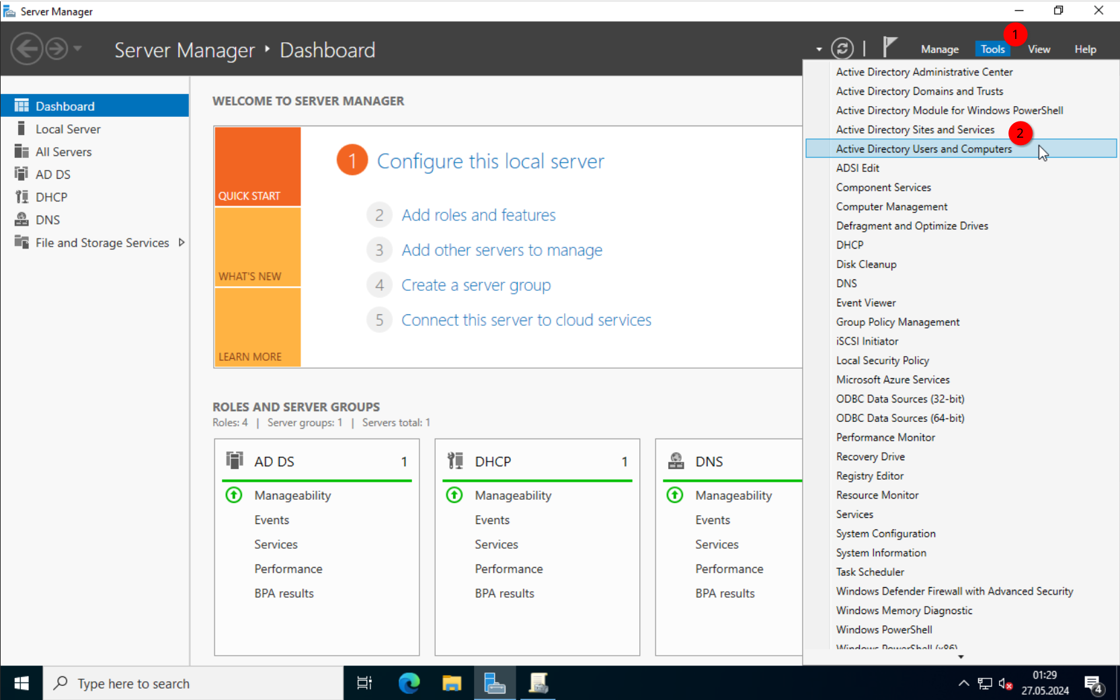Click the Refresh icon in the header
This screenshot has height=700, width=1120.
[x=842, y=48]
